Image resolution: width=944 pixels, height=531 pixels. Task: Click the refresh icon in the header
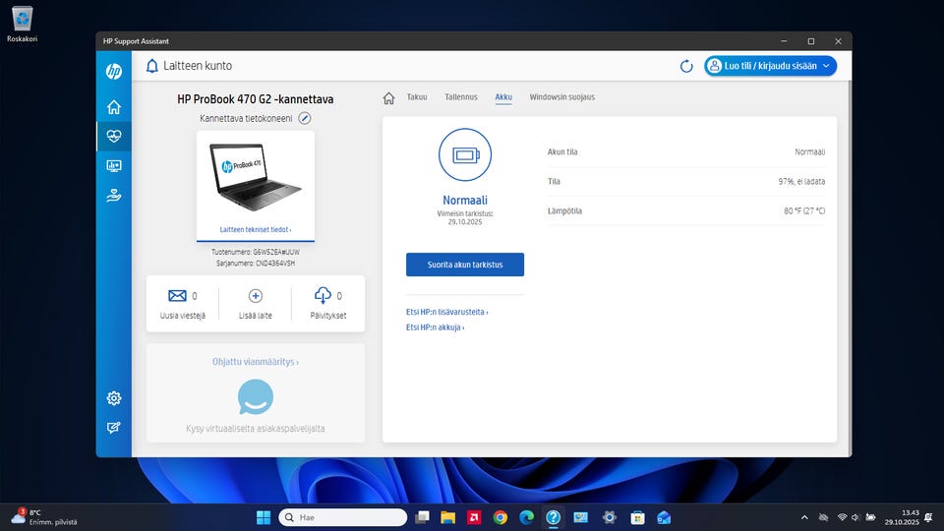pos(686,66)
